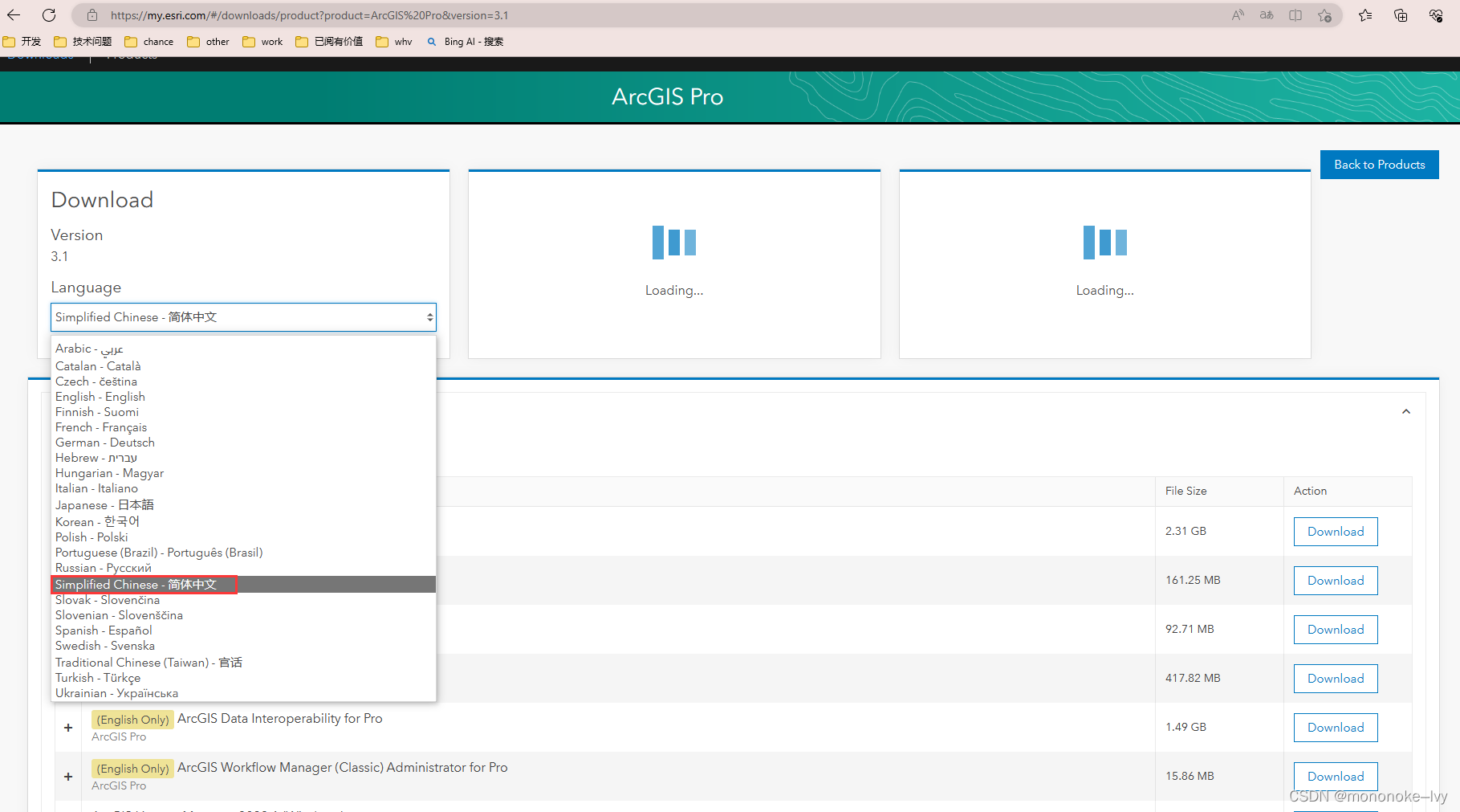Select Turkish - Türkçe option

coord(243,678)
